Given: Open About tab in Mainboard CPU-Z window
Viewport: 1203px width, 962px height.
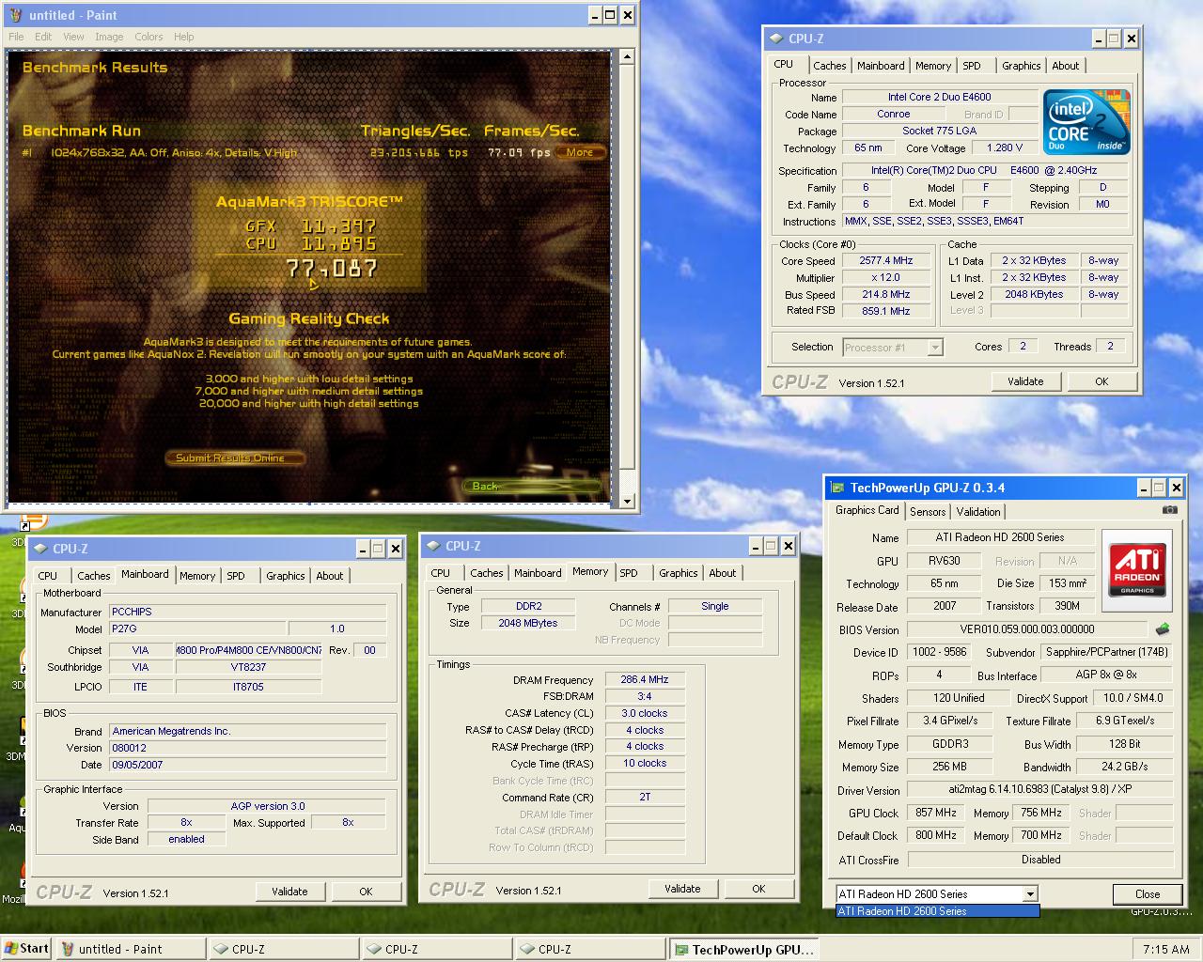Looking at the screenshot, I should coord(330,576).
